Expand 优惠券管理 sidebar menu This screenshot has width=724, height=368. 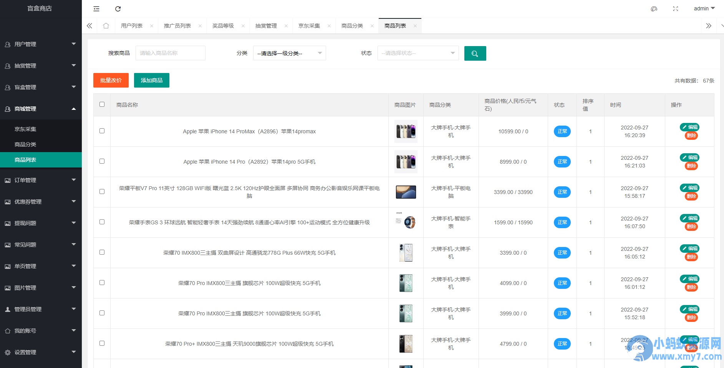pos(41,202)
